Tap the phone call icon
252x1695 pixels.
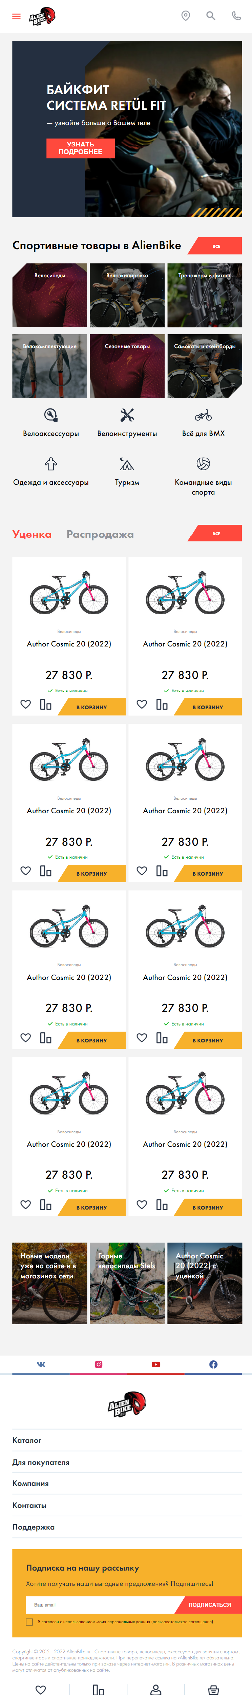tap(236, 16)
